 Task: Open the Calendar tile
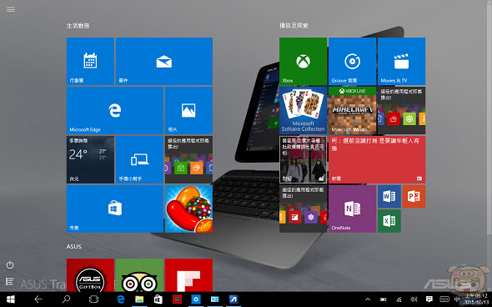[90, 61]
